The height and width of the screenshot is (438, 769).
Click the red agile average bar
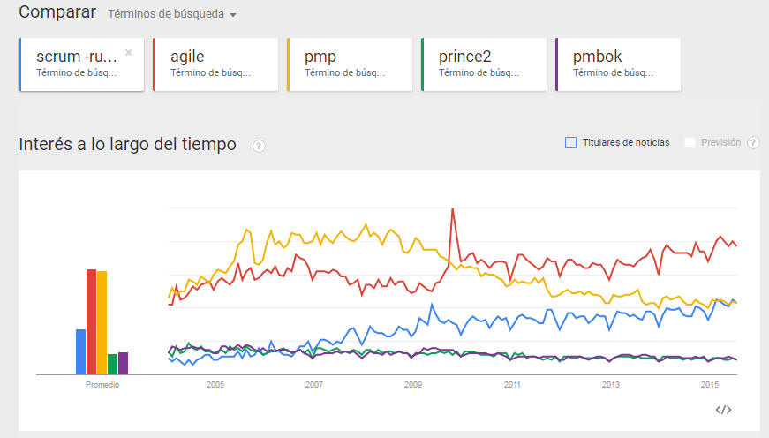point(91,321)
